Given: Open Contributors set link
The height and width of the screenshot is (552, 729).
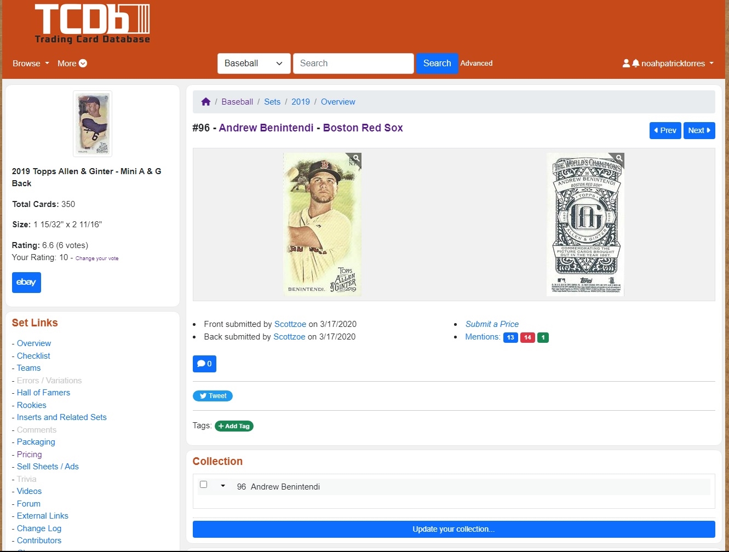Looking at the screenshot, I should (x=39, y=540).
